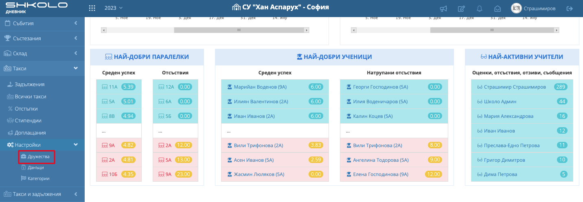
Task: Open student Марийан Воденов (9А)
Action: tap(261, 87)
